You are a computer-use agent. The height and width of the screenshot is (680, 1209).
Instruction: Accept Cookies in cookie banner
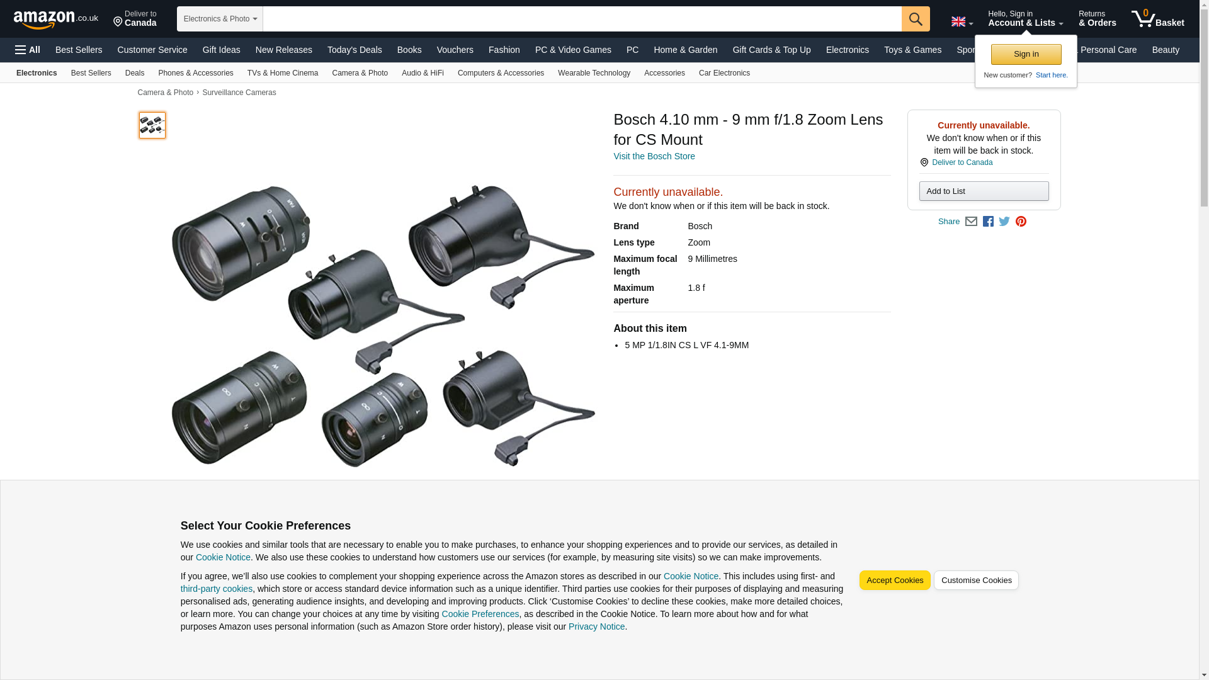click(894, 581)
